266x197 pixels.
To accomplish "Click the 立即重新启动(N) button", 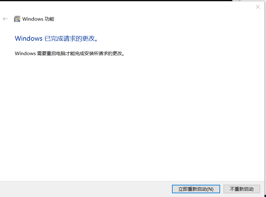I will click(196, 189).
